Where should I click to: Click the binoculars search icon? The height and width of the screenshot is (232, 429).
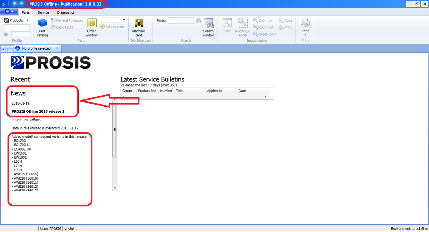198,20
